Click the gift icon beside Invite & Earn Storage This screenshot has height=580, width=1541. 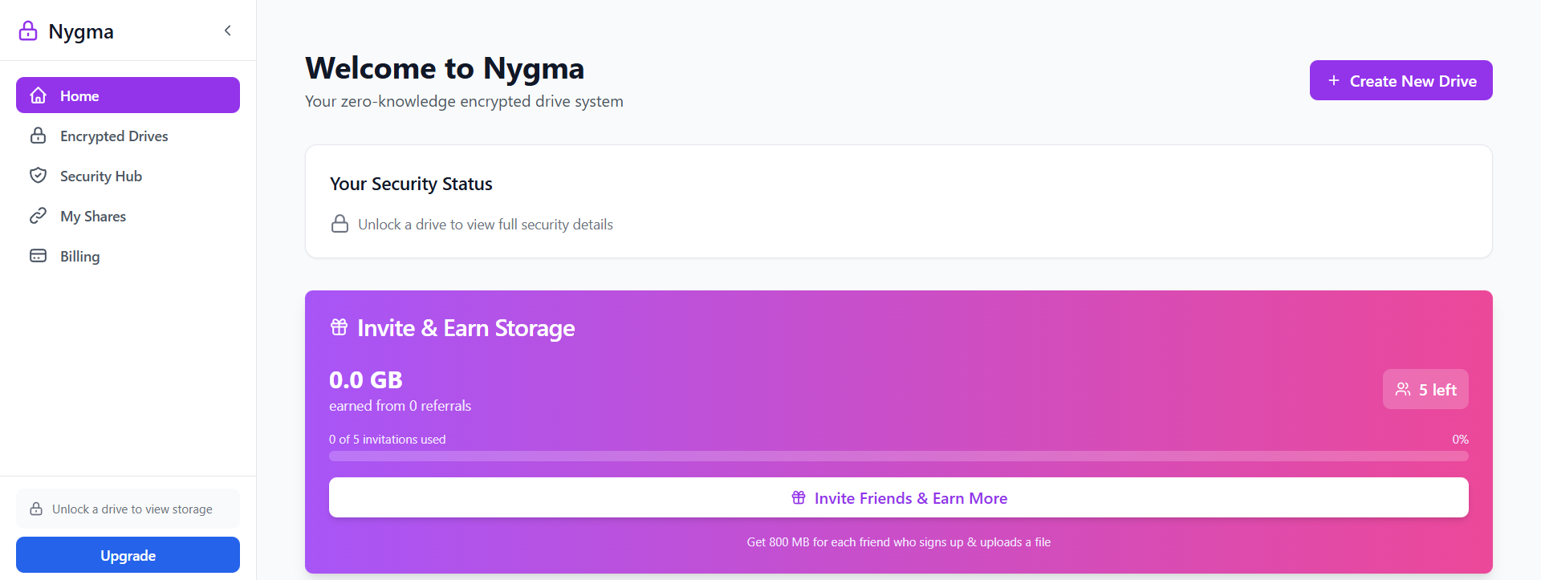(340, 327)
